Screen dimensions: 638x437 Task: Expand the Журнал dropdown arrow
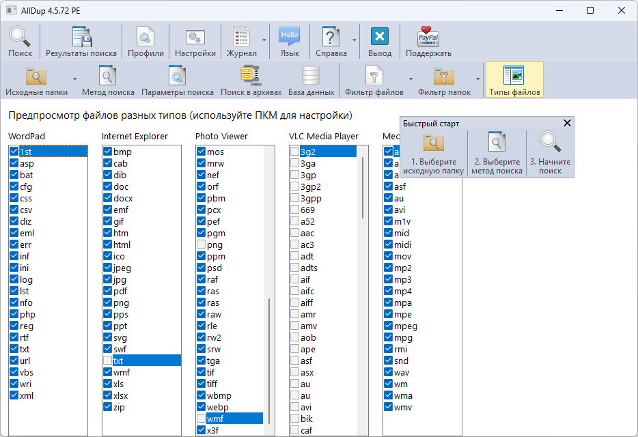[264, 40]
